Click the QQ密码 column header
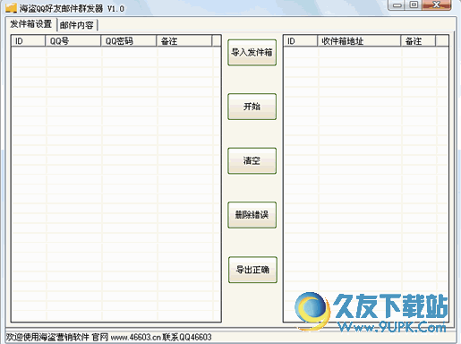 (128, 41)
